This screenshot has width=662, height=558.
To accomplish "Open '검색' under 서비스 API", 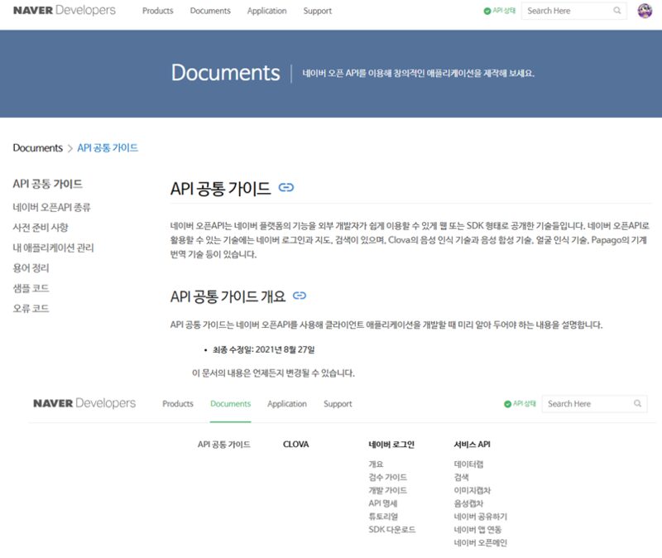I will point(461,478).
